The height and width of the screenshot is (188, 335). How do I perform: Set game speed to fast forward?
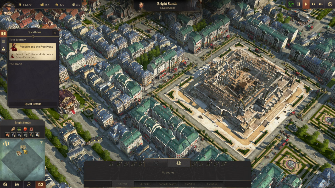pyautogui.click(x=313, y=4)
